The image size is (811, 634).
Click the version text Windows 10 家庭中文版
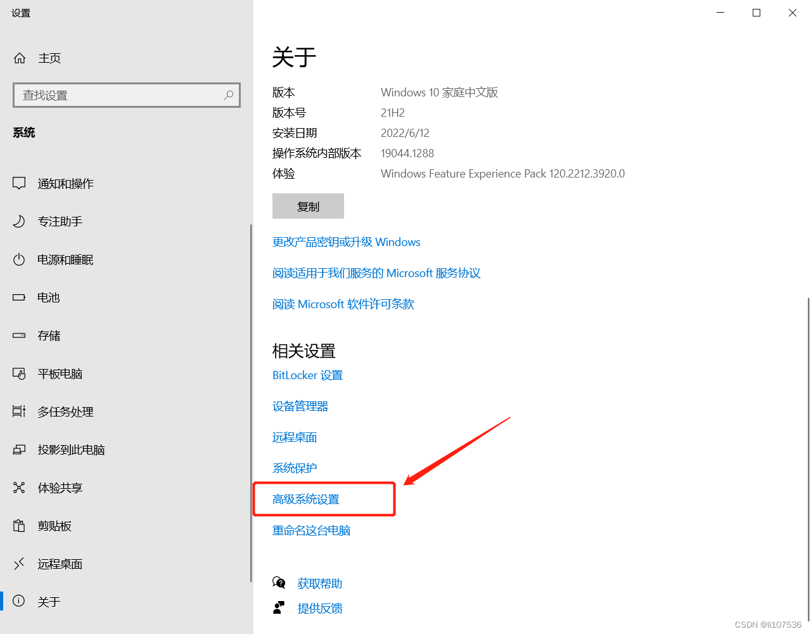(439, 93)
